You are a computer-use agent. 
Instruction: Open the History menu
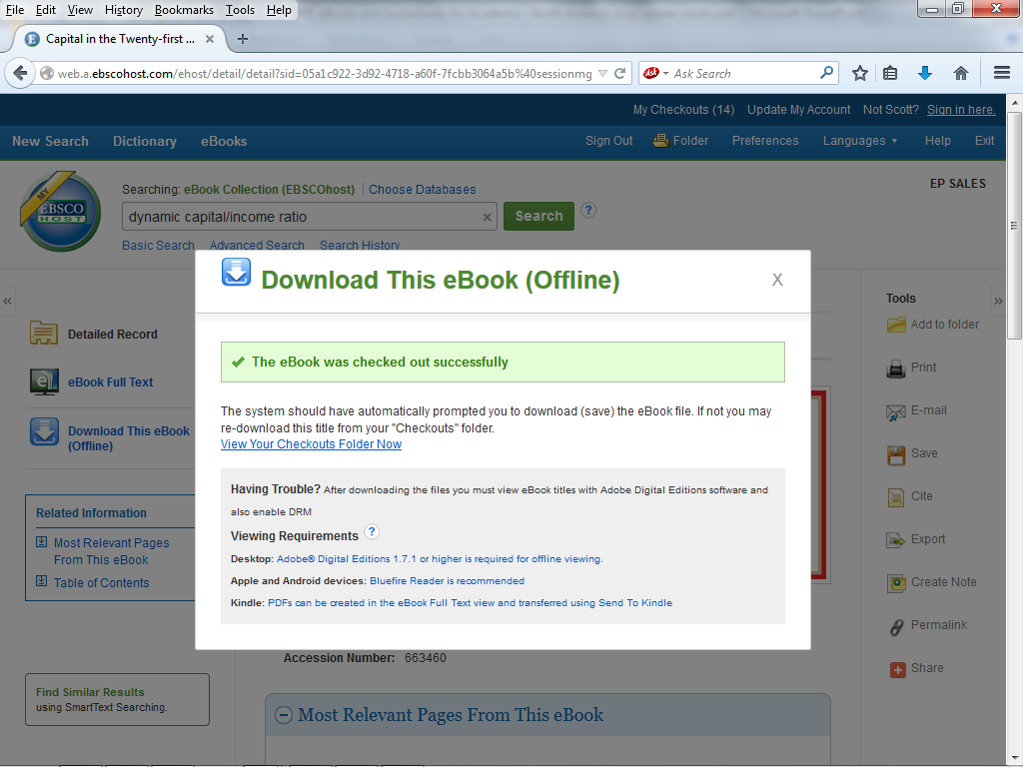(x=123, y=10)
